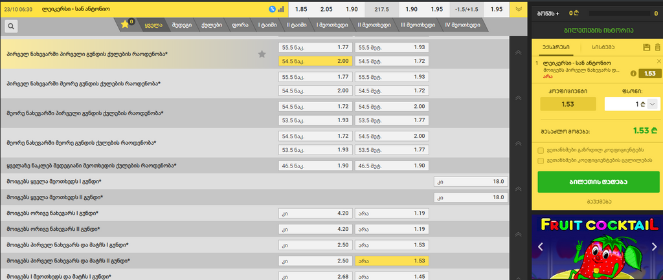Select კი 2.50 first half and match I team
The height and width of the screenshot is (280, 663).
click(315, 245)
